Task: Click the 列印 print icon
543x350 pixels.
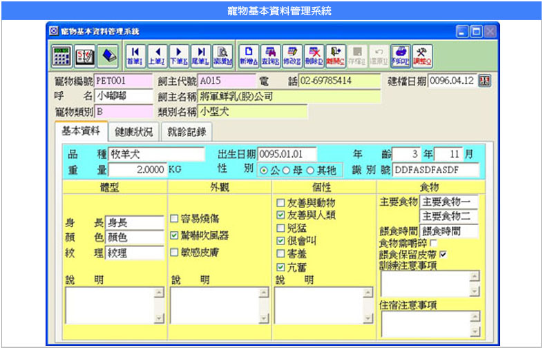Action: coord(400,55)
